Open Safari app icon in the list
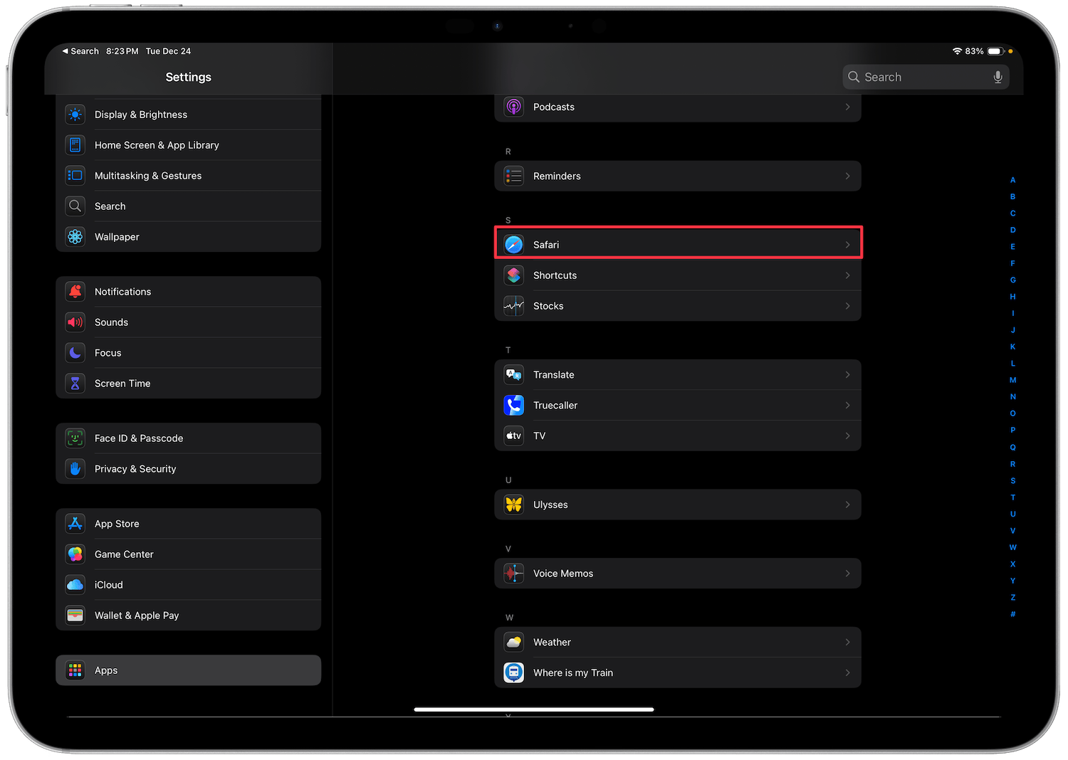 [513, 245]
